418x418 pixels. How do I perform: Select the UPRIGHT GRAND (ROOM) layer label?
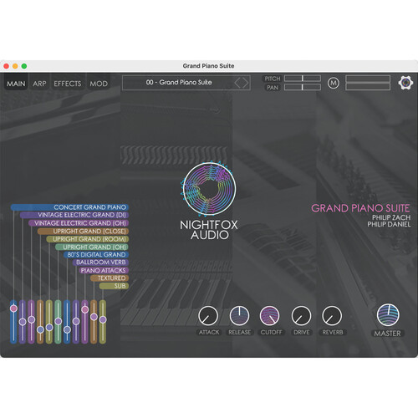[x=87, y=239]
